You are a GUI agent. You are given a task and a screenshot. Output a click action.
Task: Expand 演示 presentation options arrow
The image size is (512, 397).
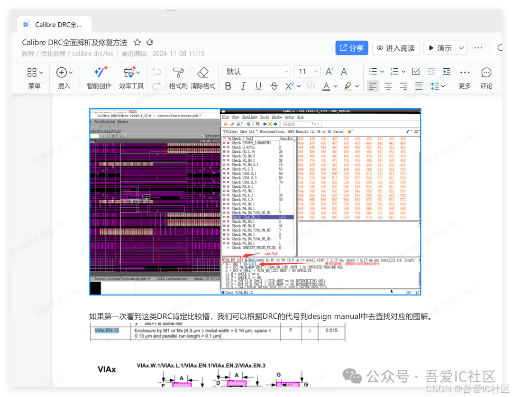[461, 48]
